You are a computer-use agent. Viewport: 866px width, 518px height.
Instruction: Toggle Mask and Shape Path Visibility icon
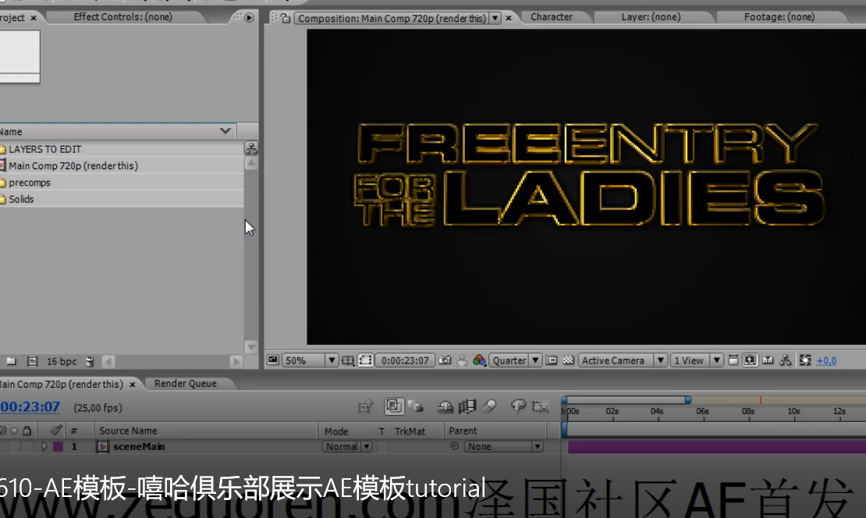365,360
